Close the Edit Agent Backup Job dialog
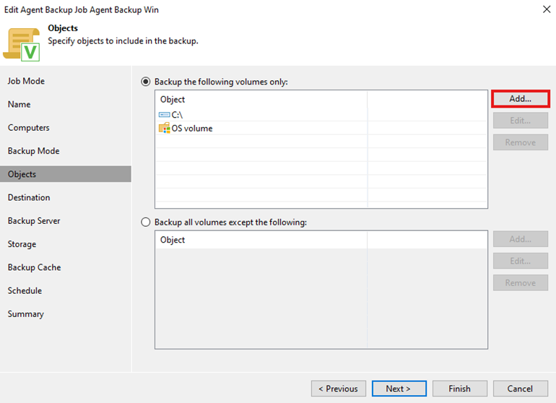Screen dimensions: 556x403 pyautogui.click(x=546, y=9)
